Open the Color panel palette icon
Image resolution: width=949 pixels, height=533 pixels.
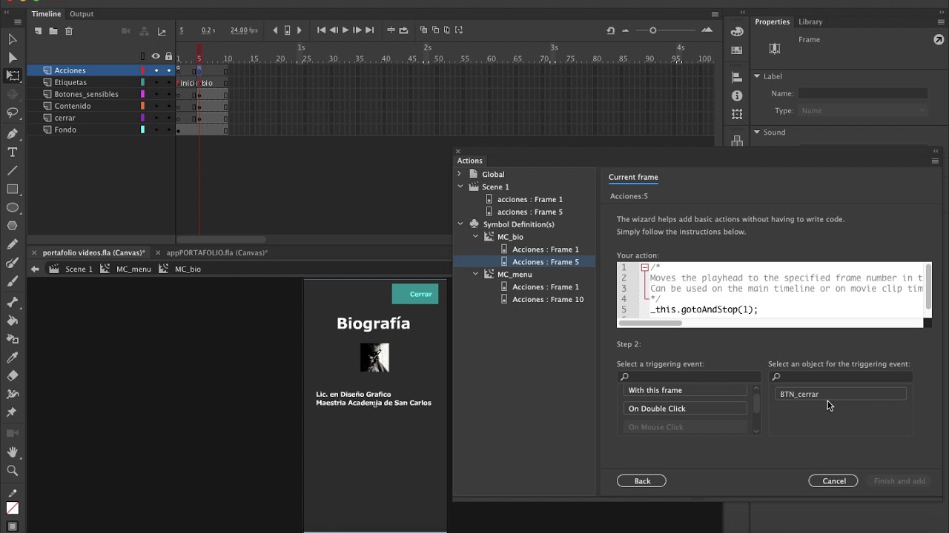coord(737,32)
